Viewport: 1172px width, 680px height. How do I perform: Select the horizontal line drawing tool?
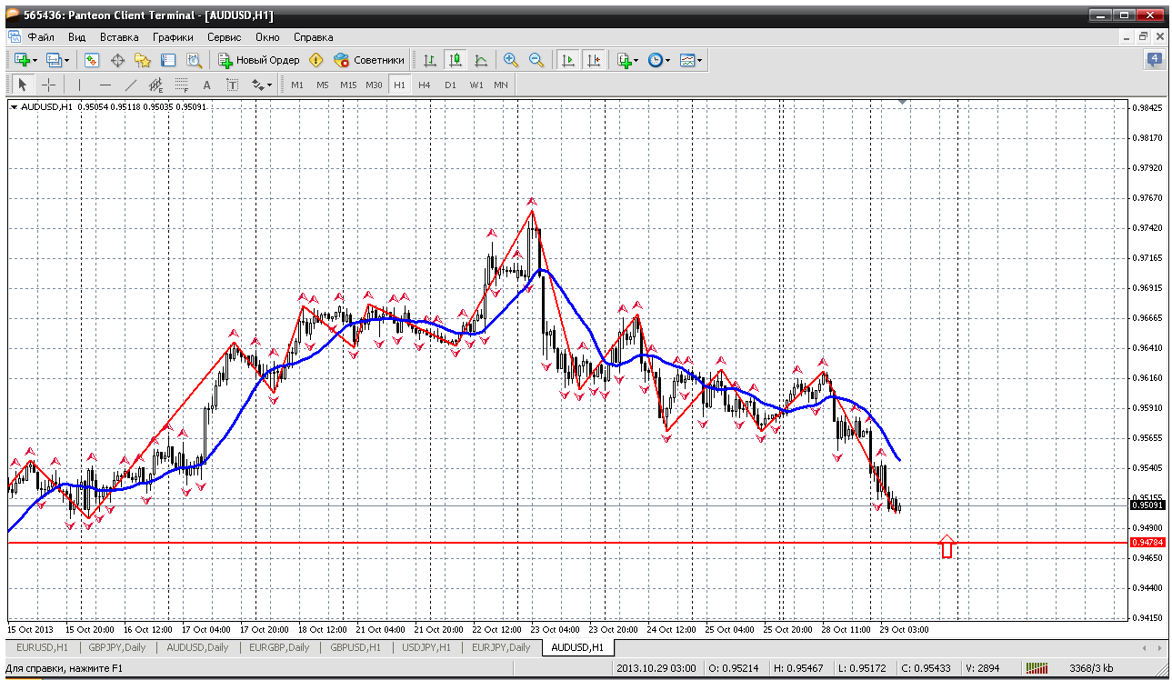click(105, 85)
